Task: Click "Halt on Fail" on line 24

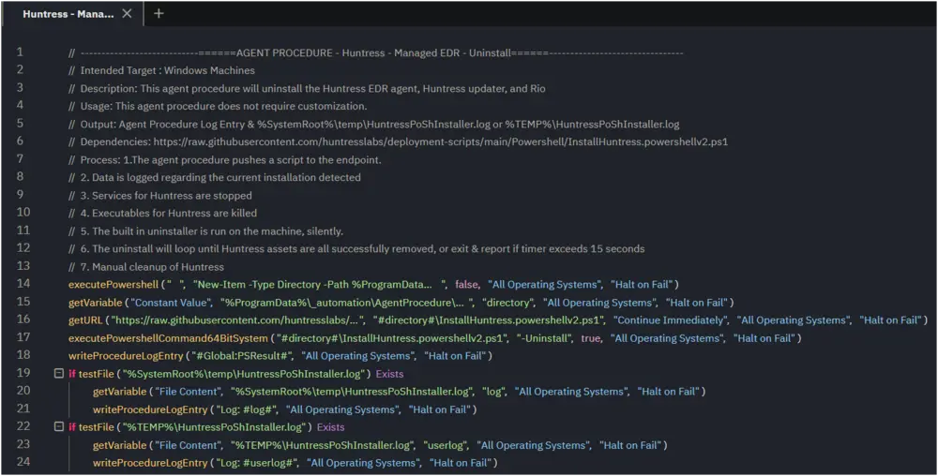Action: (x=461, y=463)
